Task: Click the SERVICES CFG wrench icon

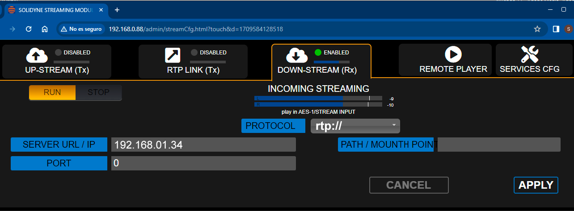Action: (529, 54)
